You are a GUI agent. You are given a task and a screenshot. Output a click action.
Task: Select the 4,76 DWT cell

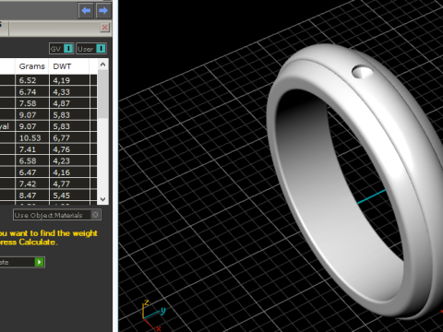pyautogui.click(x=69, y=149)
